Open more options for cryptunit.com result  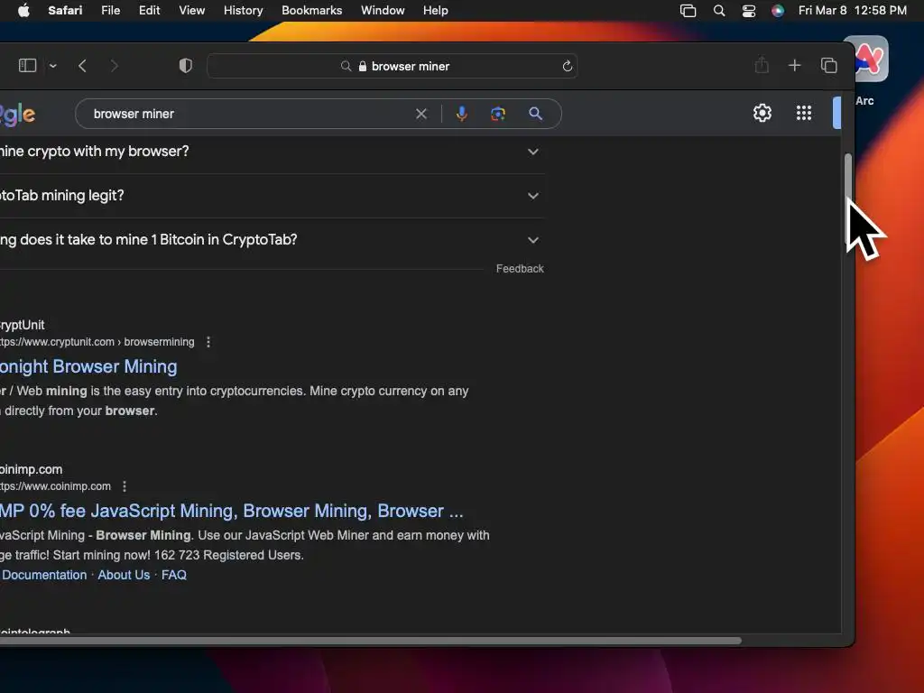coord(208,342)
